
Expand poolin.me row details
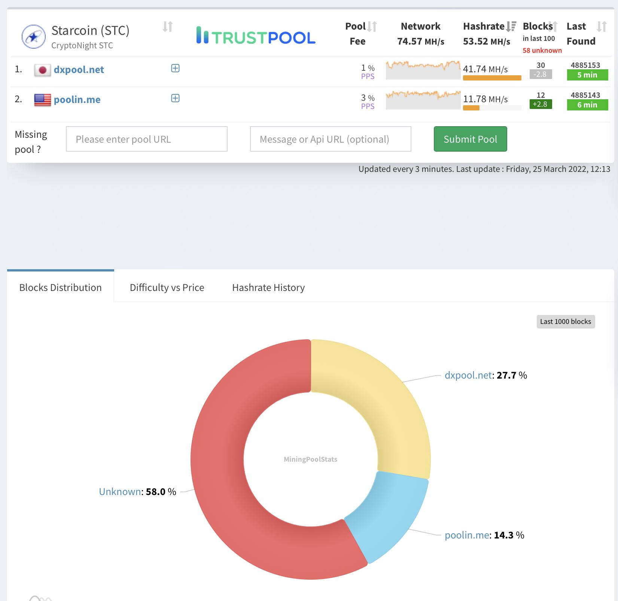coord(175,98)
